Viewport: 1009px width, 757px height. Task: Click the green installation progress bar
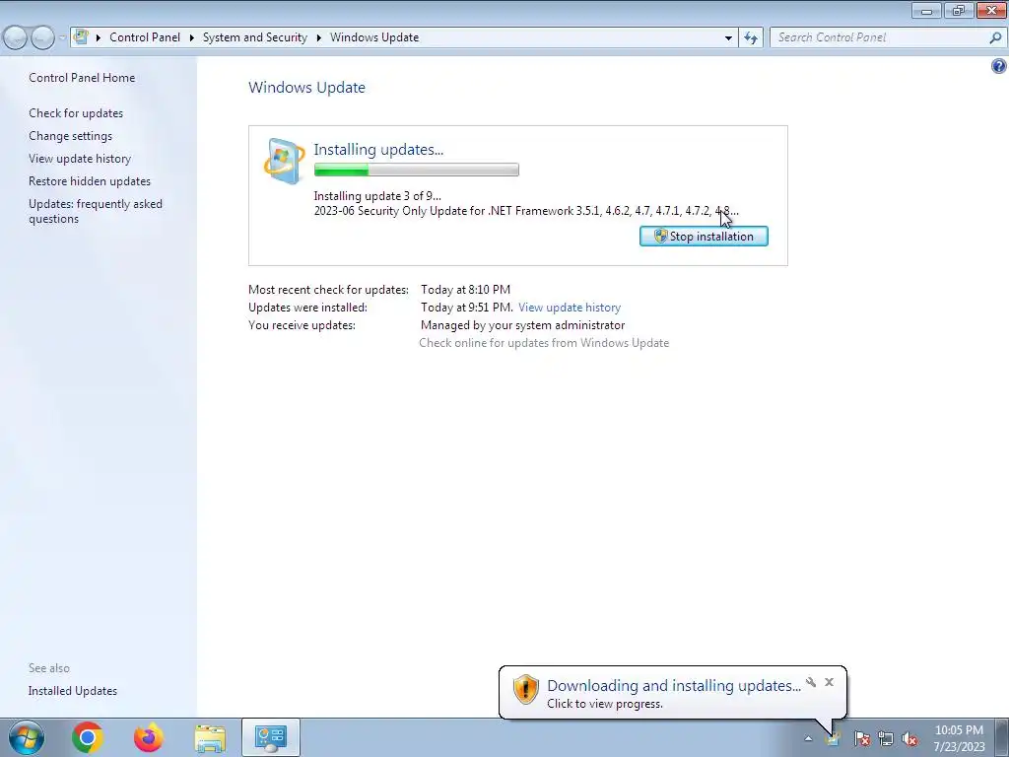click(x=417, y=170)
